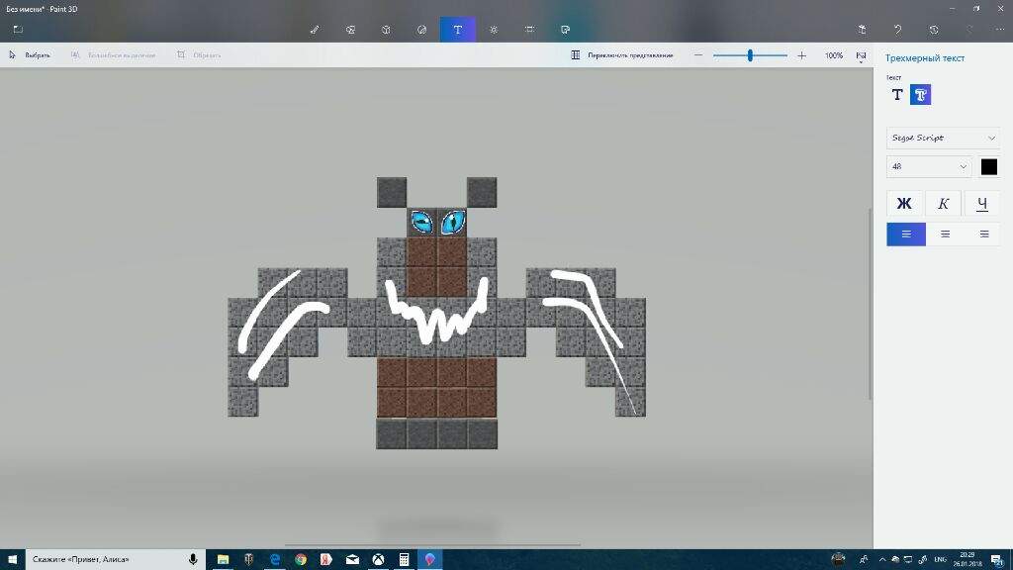The width and height of the screenshot is (1013, 570).
Task: Open the expand menu icon at top left
Action: click(18, 29)
